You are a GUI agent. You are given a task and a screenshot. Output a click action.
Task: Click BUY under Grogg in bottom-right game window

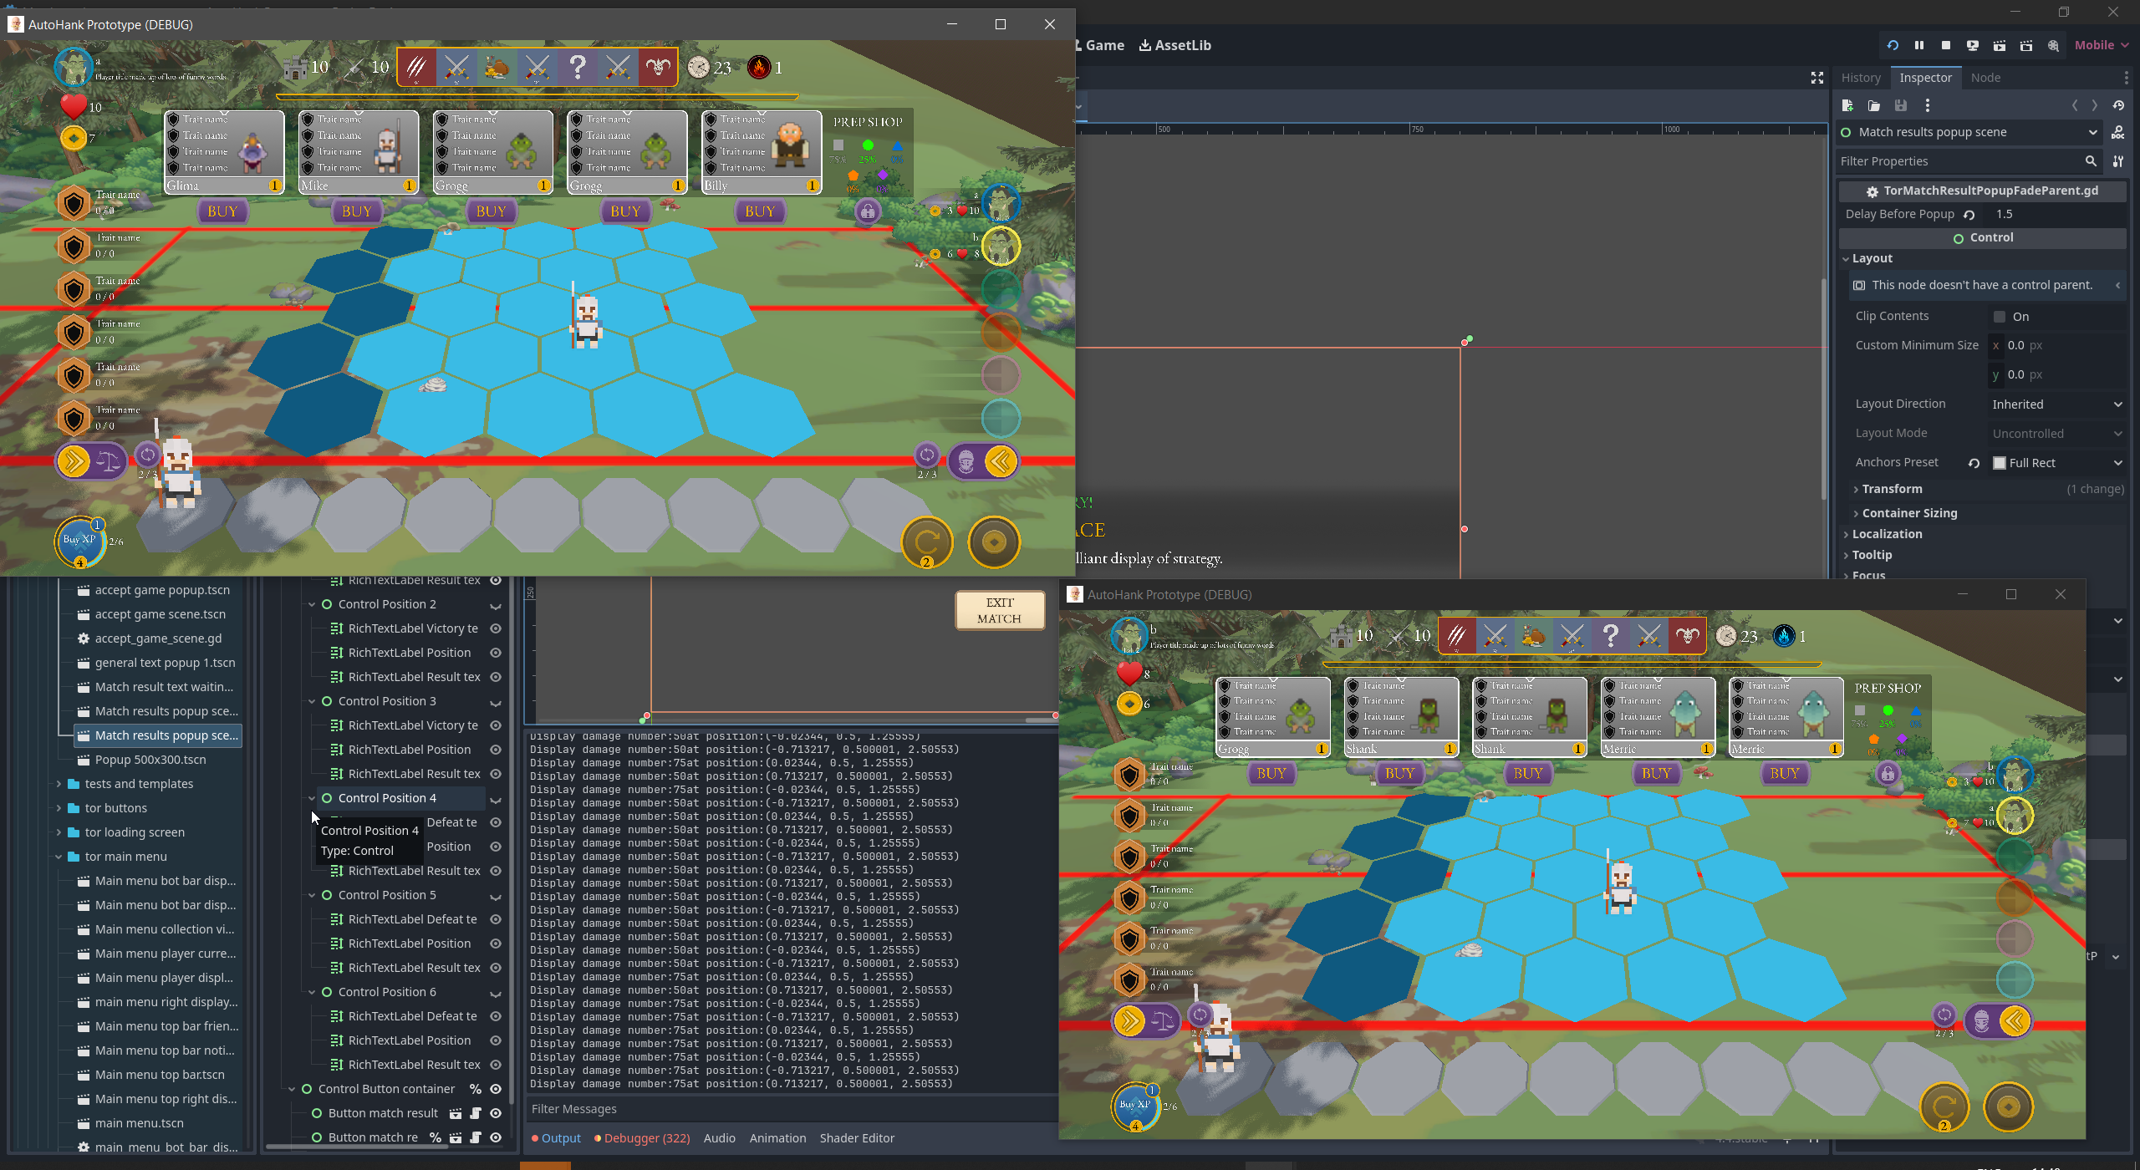point(1271,774)
